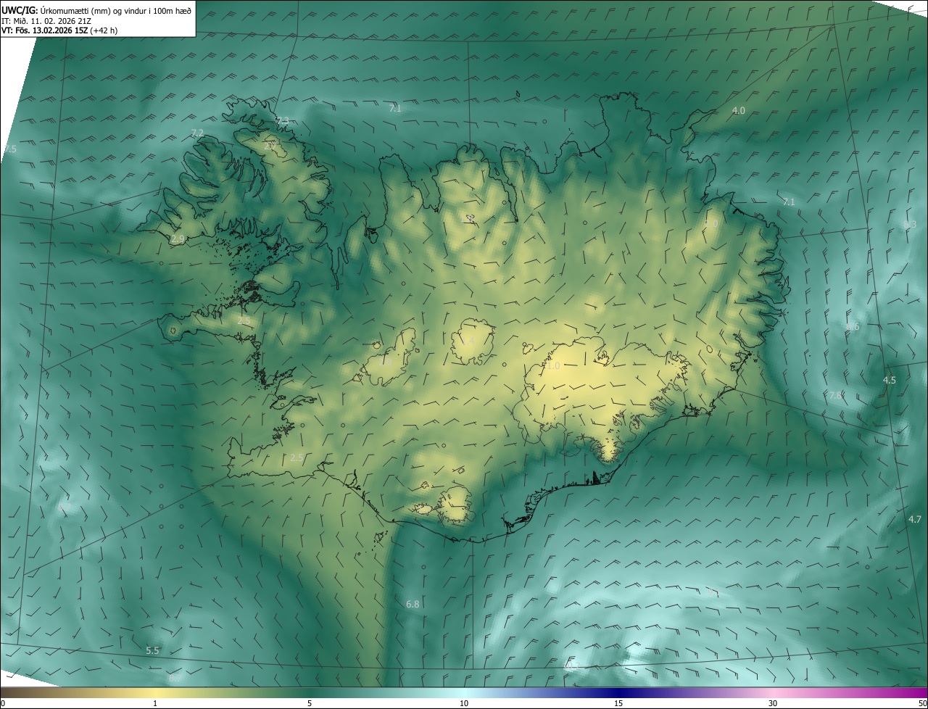The height and width of the screenshot is (709, 928).
Task: Click the 4.5 value off the east coast
Action: click(890, 381)
